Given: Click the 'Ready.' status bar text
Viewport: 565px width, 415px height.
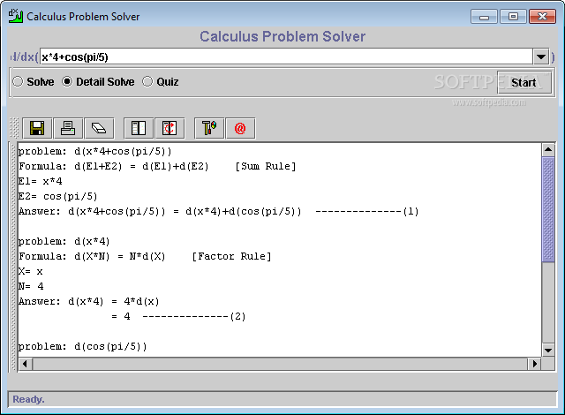Looking at the screenshot, I should pos(28,399).
